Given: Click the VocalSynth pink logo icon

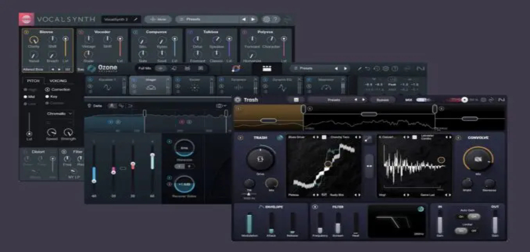Looking at the screenshot, I should click(x=26, y=19).
